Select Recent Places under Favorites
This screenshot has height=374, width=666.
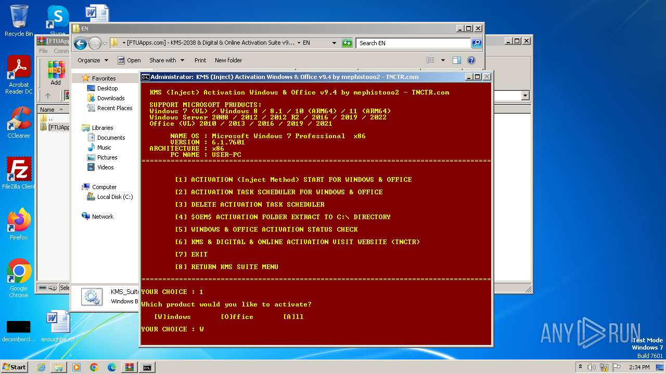[110, 108]
